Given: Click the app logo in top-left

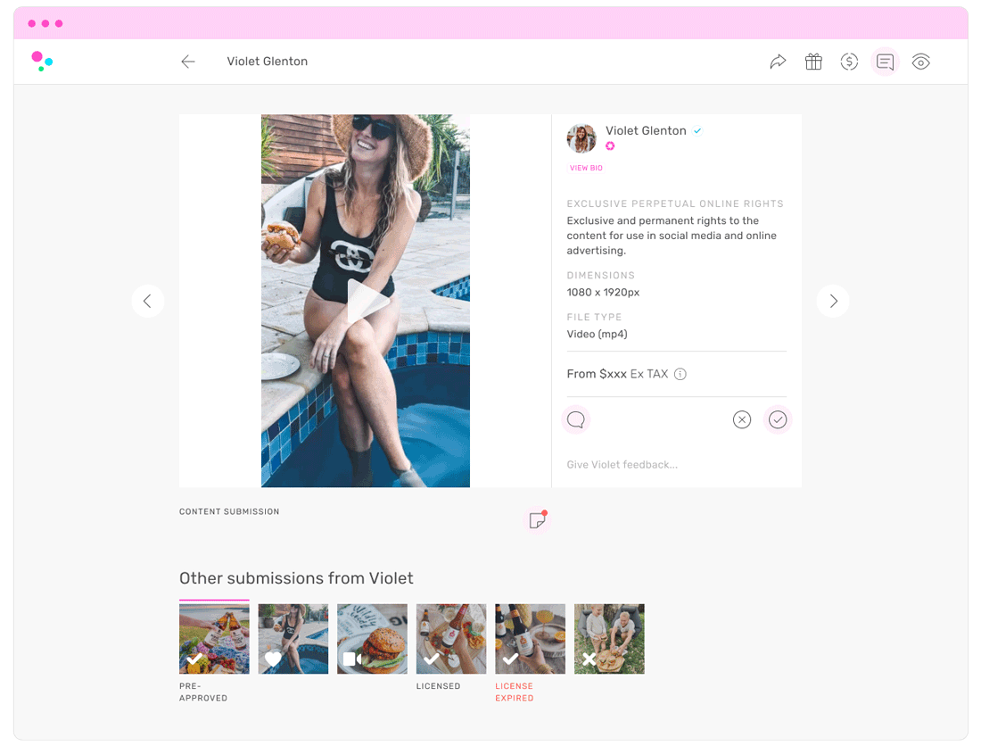Looking at the screenshot, I should click(42, 61).
